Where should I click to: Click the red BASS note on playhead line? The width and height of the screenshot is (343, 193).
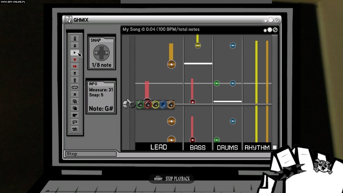click(x=193, y=102)
